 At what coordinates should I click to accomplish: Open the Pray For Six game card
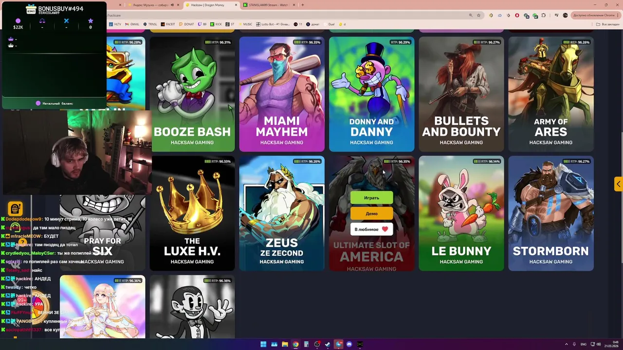102,233
